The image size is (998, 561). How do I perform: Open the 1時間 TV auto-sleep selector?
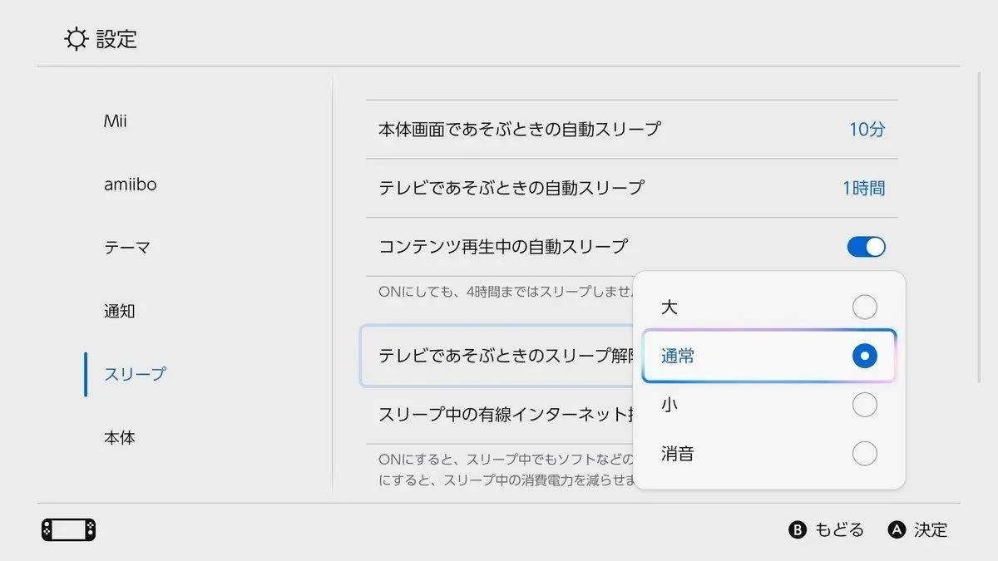[863, 188]
